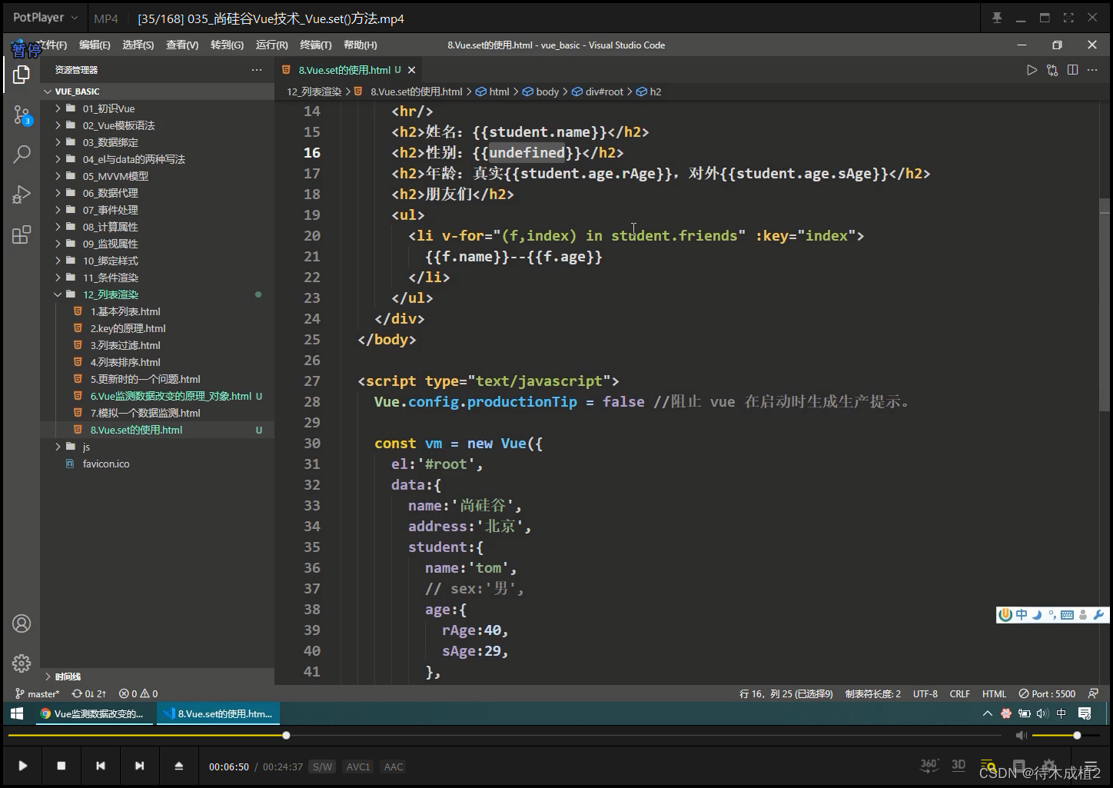Open the 编辑(E) menu
Viewport: 1113px width, 788px height.
(x=95, y=45)
